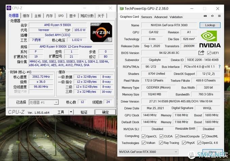Screen dimensions: 230x161
Task: Click the Subvendor value Gigabyte
Action: coord(155,60)
